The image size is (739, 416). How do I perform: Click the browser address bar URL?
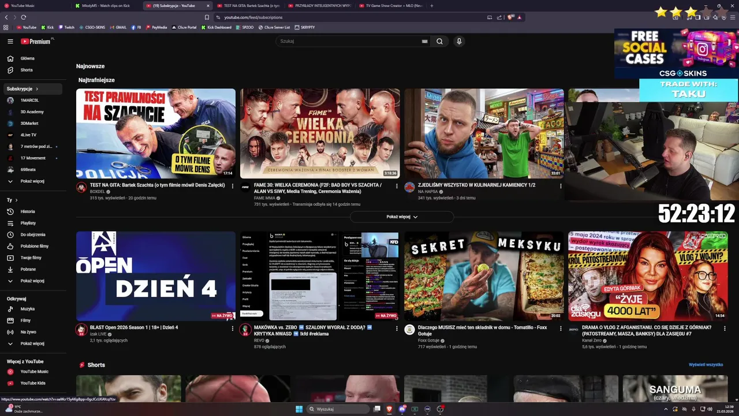click(x=253, y=17)
